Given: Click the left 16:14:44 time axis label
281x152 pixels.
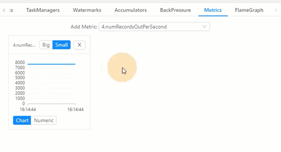Looking at the screenshot, I should [x=27, y=109].
